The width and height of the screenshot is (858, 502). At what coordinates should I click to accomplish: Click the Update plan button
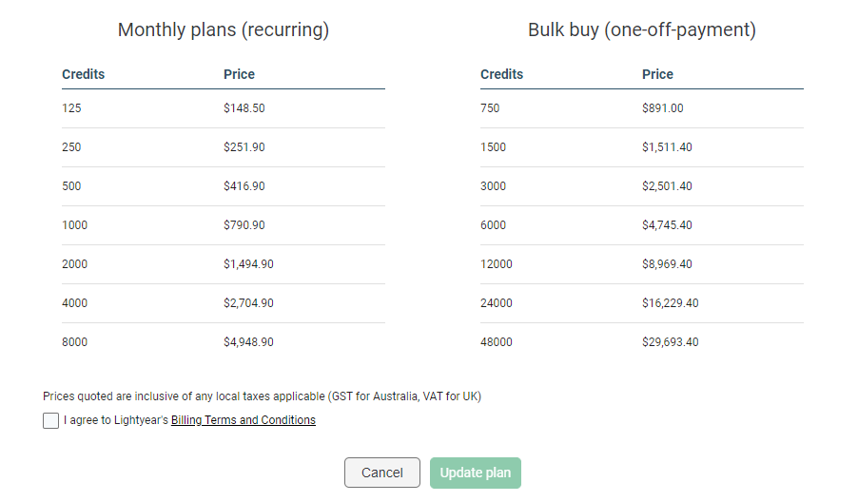tap(475, 473)
